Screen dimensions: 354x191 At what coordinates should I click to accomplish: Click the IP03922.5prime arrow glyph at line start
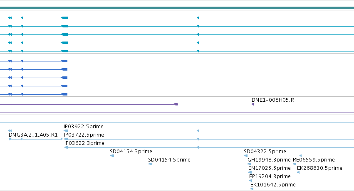tap(66, 131)
